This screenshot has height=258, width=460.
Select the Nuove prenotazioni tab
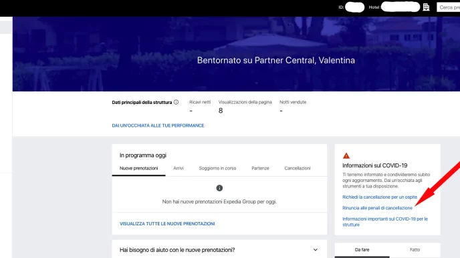pos(139,168)
